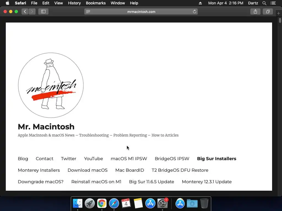This screenshot has height=211, width=282.
Task: Open the Blog link
Action: [23, 159]
